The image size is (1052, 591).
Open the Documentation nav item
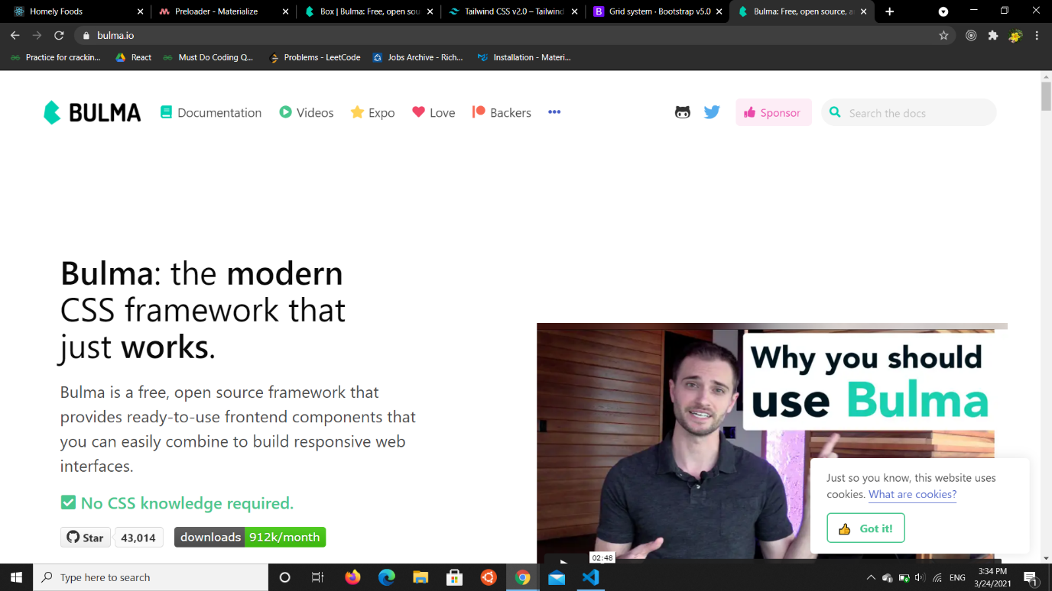coord(211,112)
